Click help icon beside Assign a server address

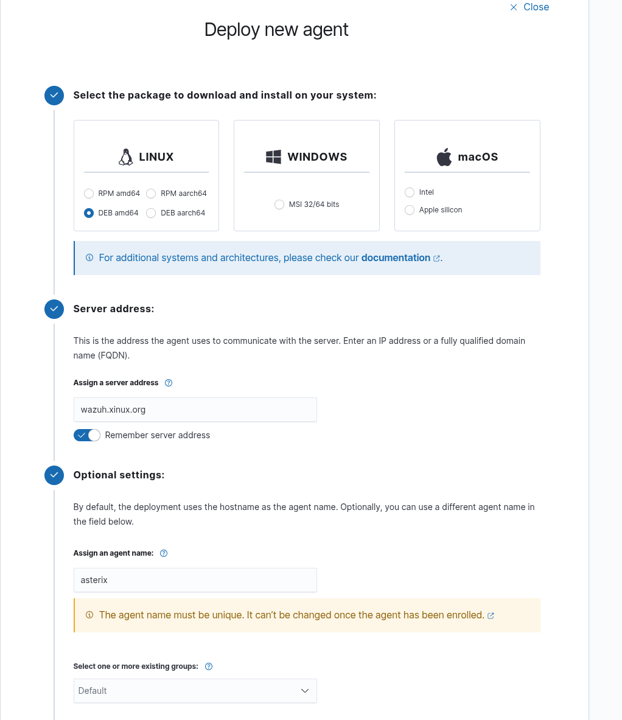click(169, 383)
